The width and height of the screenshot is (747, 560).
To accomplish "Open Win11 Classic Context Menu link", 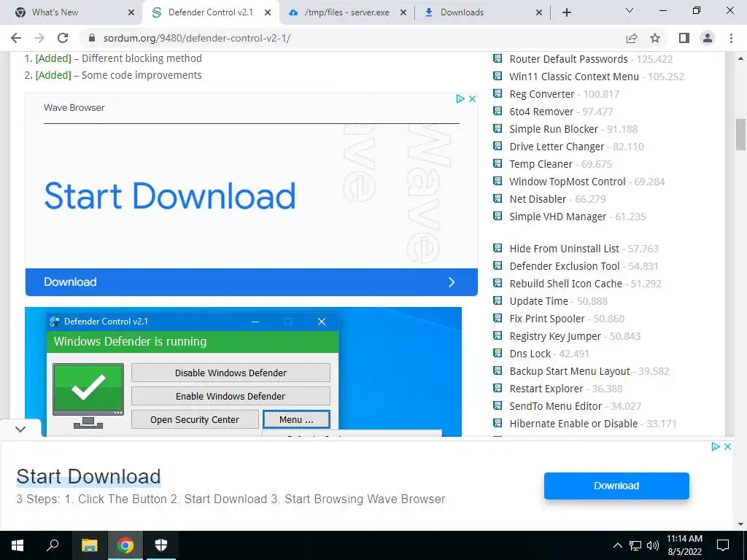I will pyautogui.click(x=574, y=77).
